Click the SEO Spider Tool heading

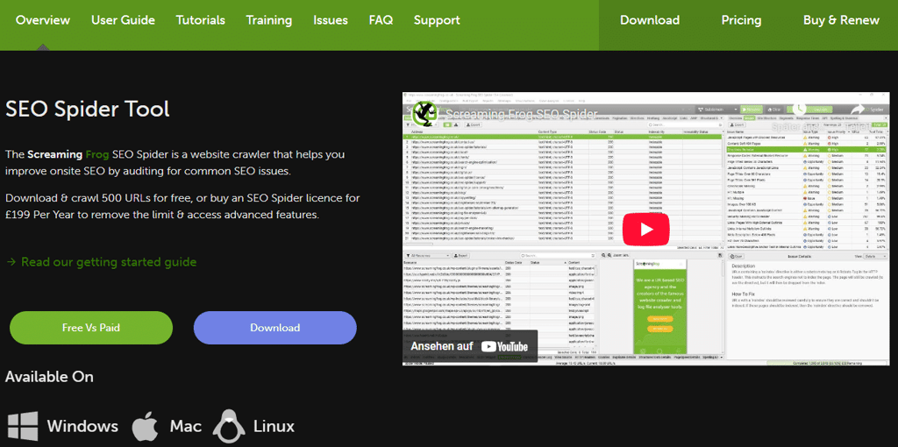click(x=88, y=108)
